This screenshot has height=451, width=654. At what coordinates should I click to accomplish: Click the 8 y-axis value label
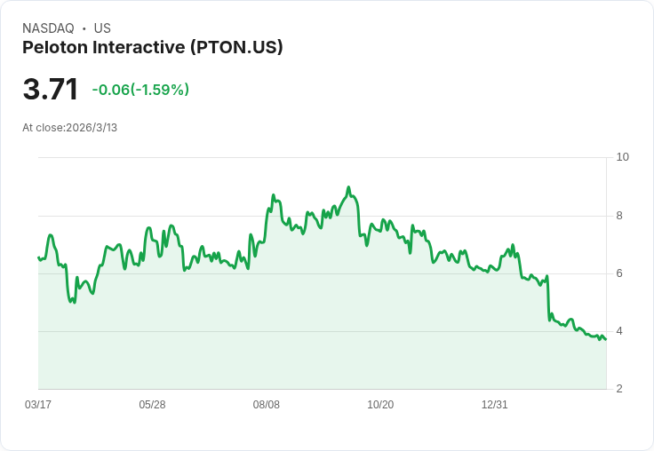point(619,216)
